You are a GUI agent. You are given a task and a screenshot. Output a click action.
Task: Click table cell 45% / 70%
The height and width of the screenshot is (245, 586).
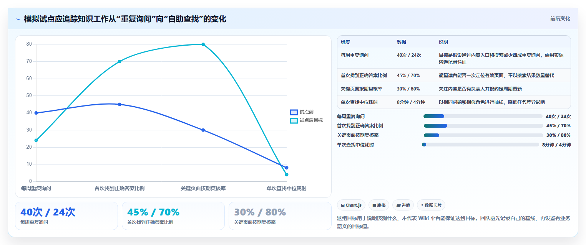[x=408, y=76]
